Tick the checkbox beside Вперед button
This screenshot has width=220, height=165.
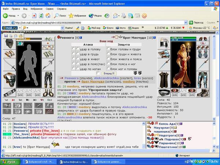98,73
